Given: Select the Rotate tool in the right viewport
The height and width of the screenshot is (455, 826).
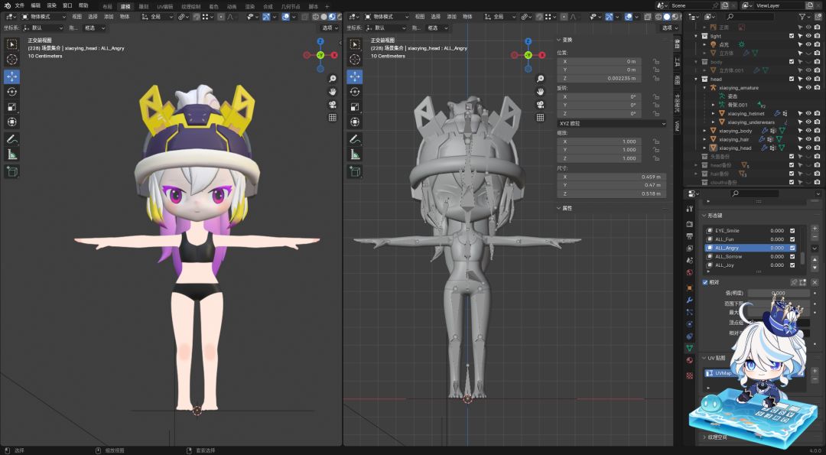Looking at the screenshot, I should click(355, 92).
